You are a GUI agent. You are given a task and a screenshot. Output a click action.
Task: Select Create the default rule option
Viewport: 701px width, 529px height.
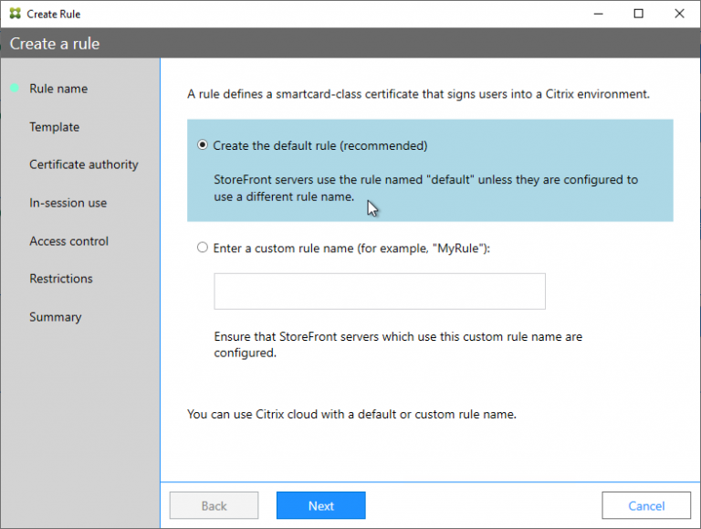(203, 145)
